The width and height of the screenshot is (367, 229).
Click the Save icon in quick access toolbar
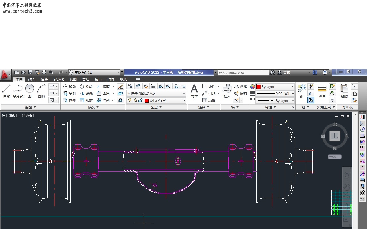click(30, 72)
